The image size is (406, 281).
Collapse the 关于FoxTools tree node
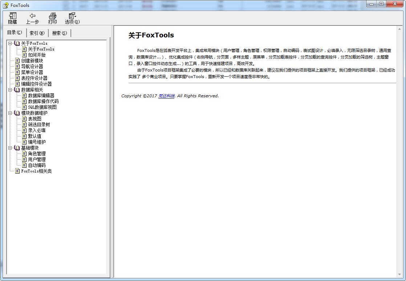(10, 43)
